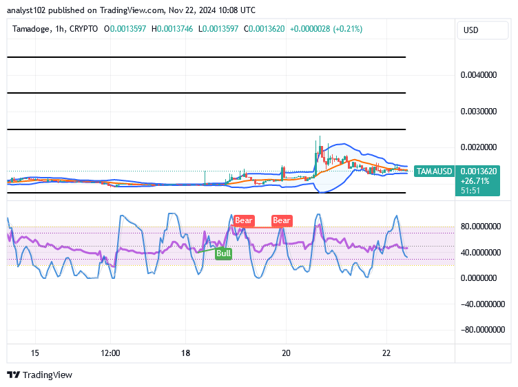Click the low value L0.0013597
The width and height of the screenshot is (518, 387).
218,29
